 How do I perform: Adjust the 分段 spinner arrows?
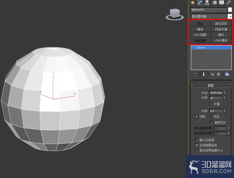[225, 98]
